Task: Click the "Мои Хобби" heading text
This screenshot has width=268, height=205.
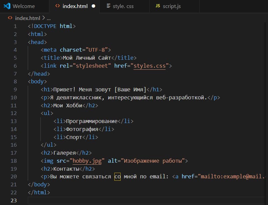Action: pyautogui.click(x=68, y=105)
